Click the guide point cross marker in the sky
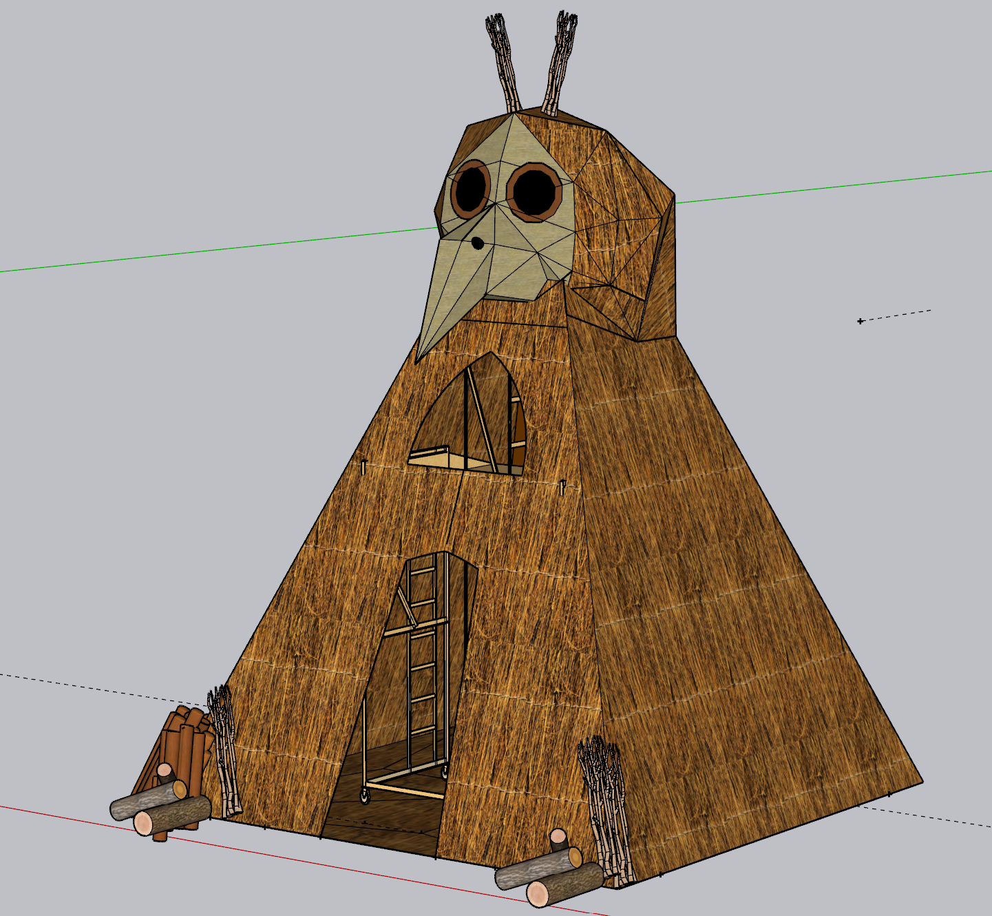 861,321
